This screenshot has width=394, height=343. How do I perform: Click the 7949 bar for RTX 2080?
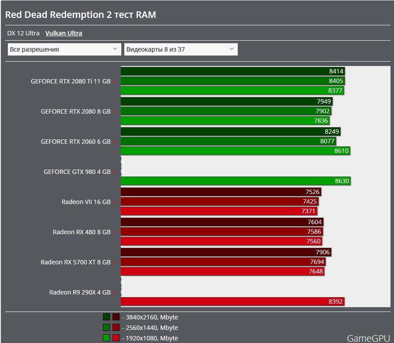pos(227,101)
